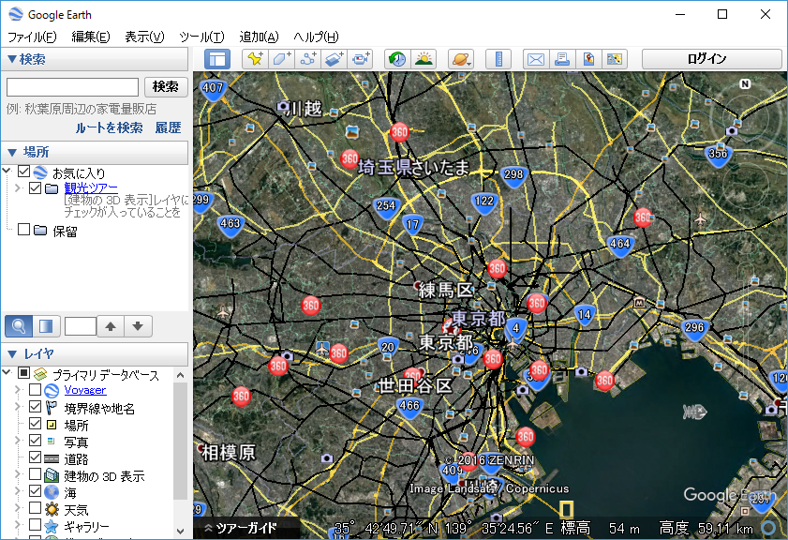
Task: Add a polygon from the toolbar
Action: [281, 59]
